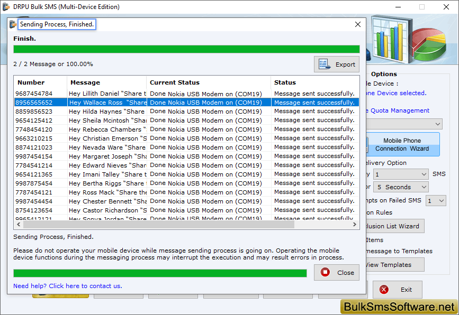Click the '2 / 2 Message or 100.00%' text
Image resolution: width=459 pixels, height=315 pixels.
pyautogui.click(x=53, y=64)
